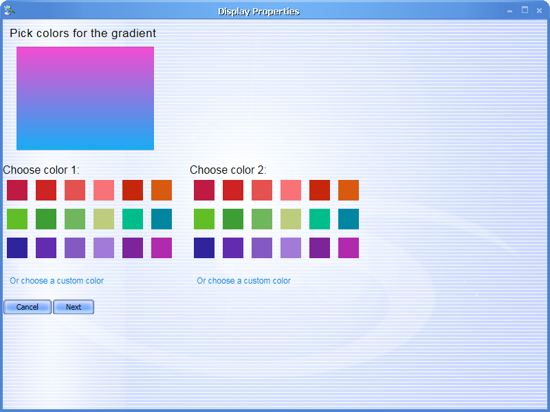Open custom color link under color 1
This screenshot has width=550, height=412.
[x=57, y=281]
